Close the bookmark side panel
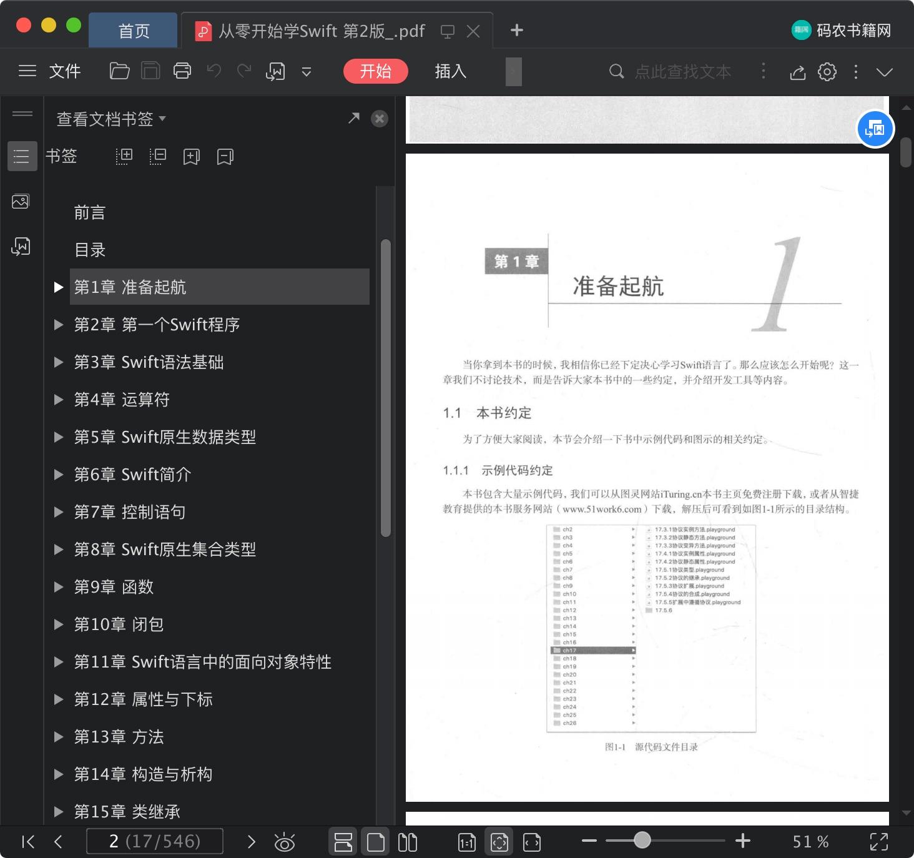The height and width of the screenshot is (858, 914). tap(380, 119)
